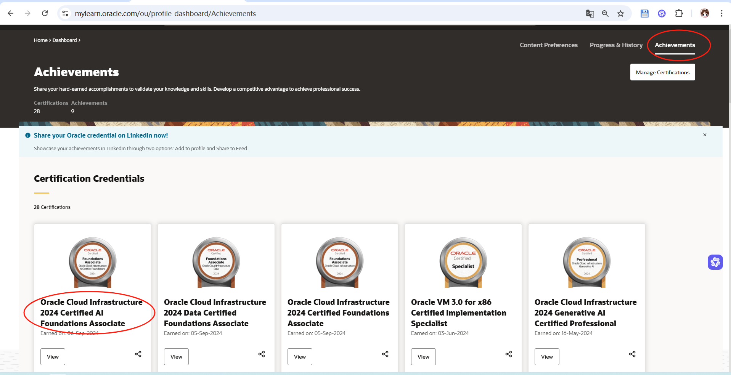
Task: Click the AI Foundations Associate badge image
Action: point(93,262)
